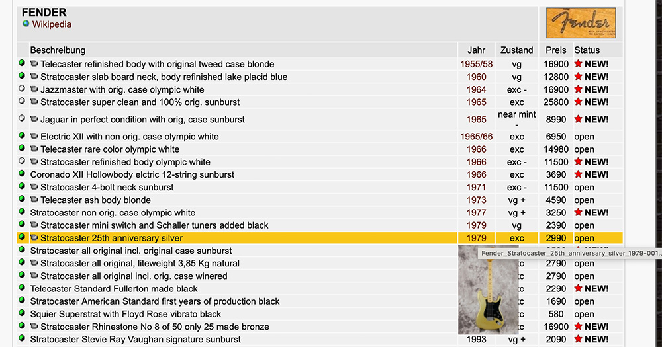Select Jaguar in perfect condition sunburst
The width and height of the screenshot is (662, 347).
pyautogui.click(x=142, y=120)
